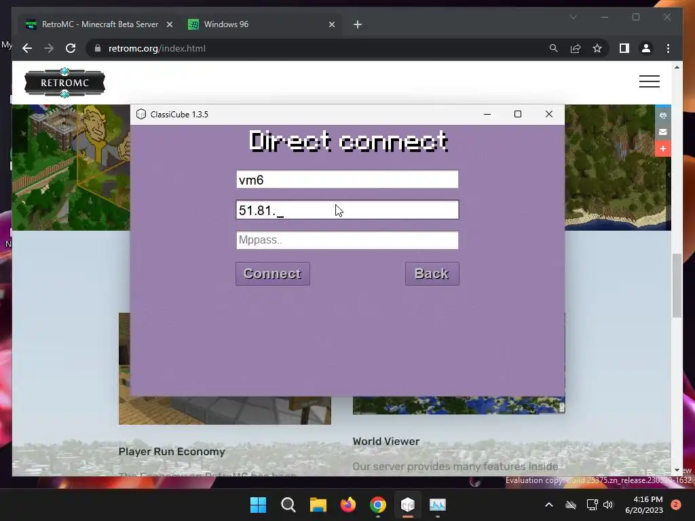
Task: Open the Chrome three-dot menu
Action: click(x=668, y=48)
